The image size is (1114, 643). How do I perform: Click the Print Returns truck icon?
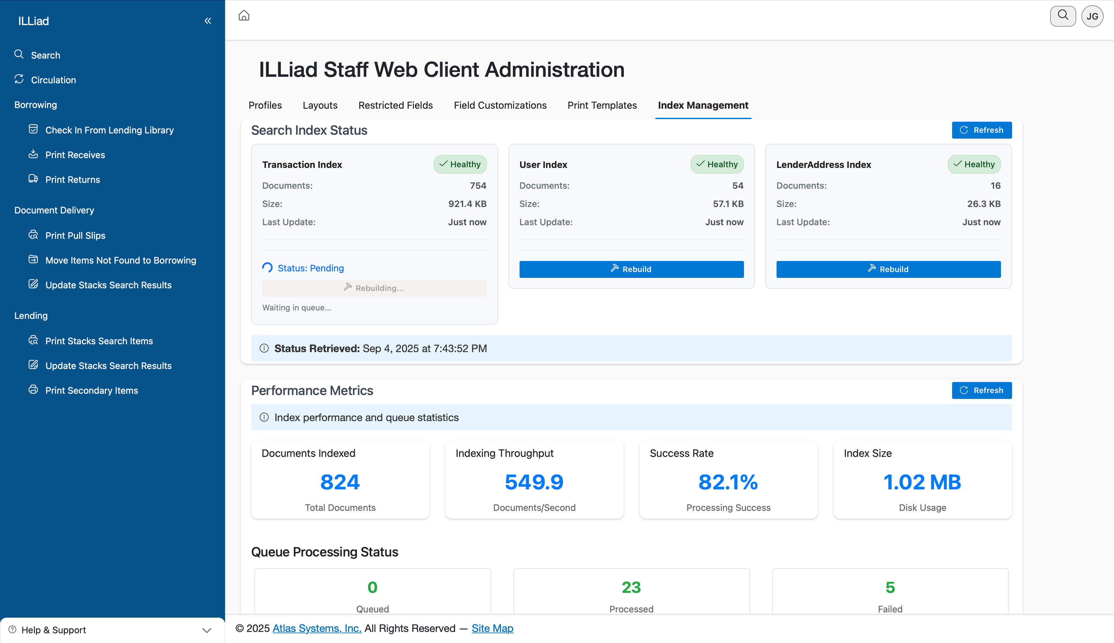click(33, 178)
